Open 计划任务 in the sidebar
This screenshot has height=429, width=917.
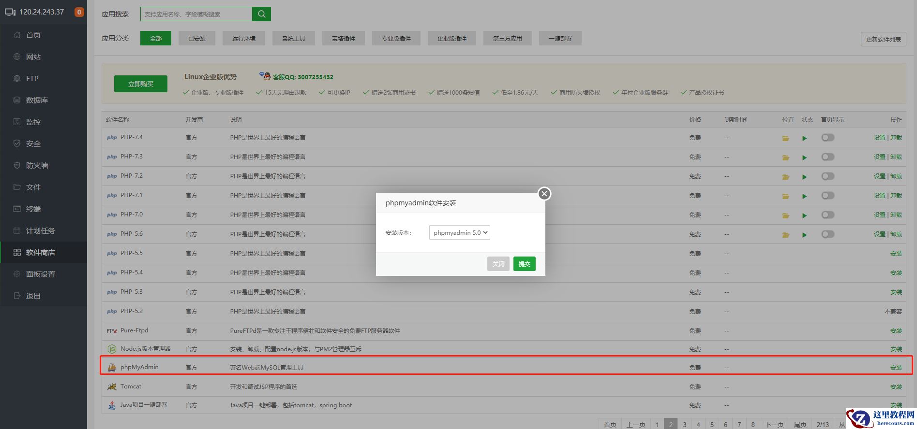point(44,230)
